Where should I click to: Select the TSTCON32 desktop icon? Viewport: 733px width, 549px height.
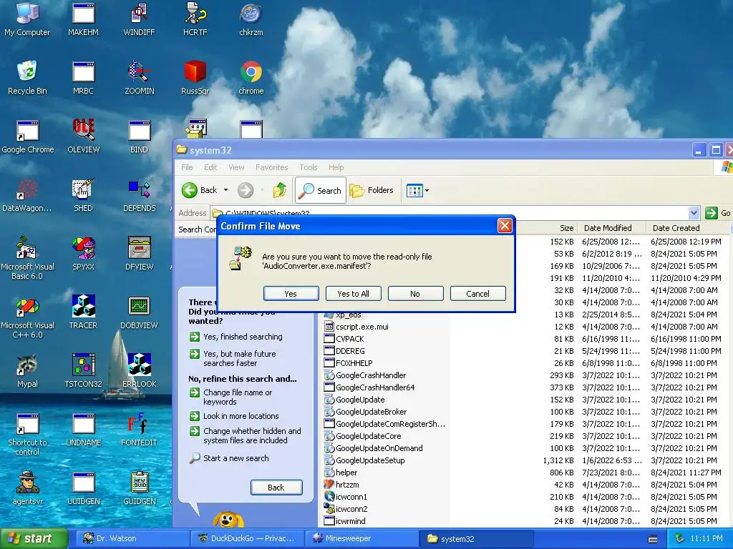pyautogui.click(x=83, y=371)
